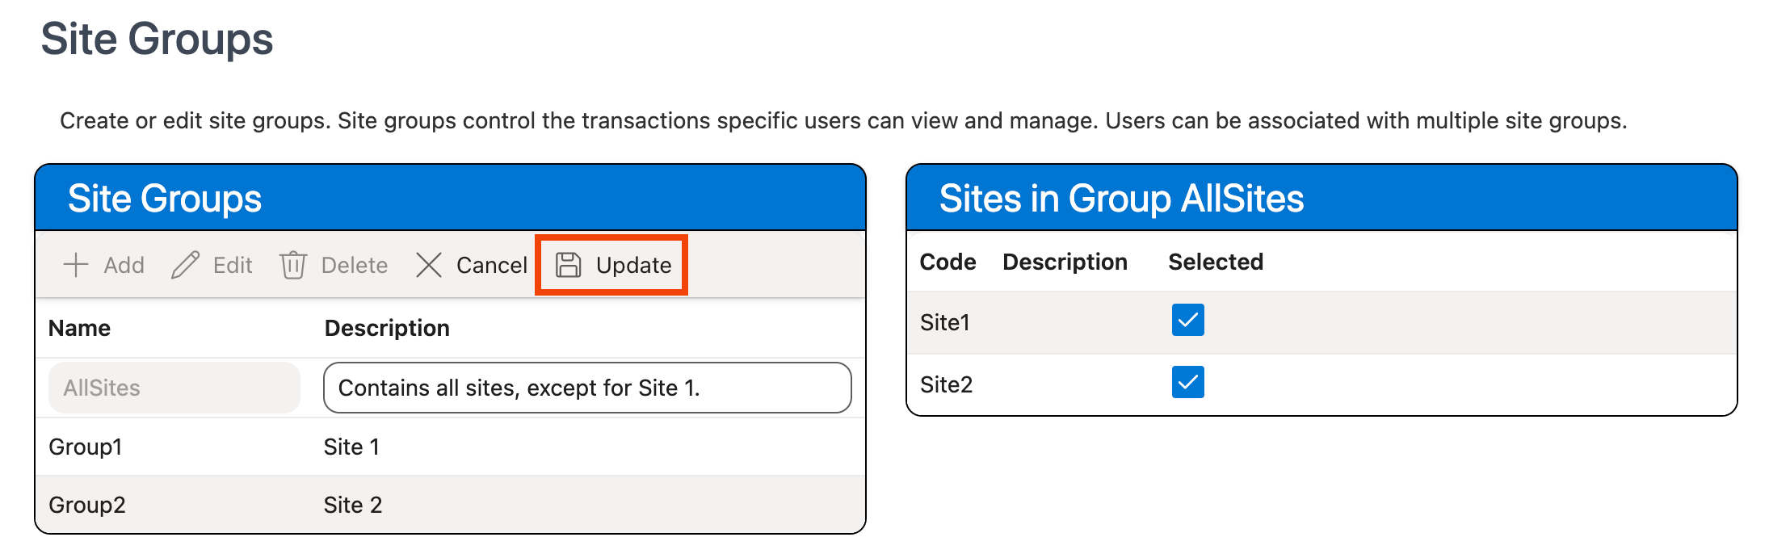Select the Group1 row name
This screenshot has height=554, width=1769.
pyautogui.click(x=86, y=447)
